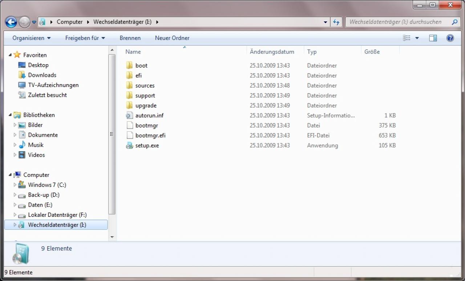Click the navigation pane scroll down arrow

[x=112, y=237]
